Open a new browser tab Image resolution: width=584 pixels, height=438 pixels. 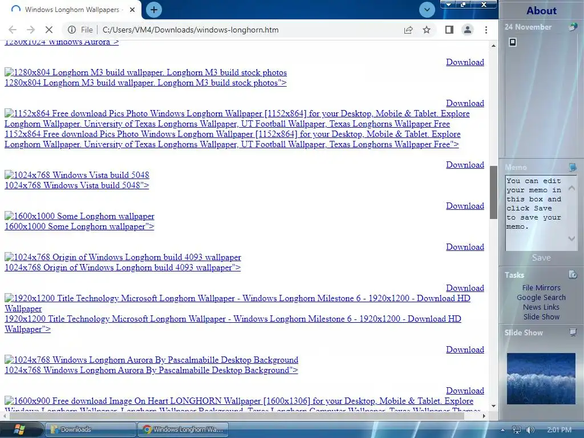click(x=154, y=10)
